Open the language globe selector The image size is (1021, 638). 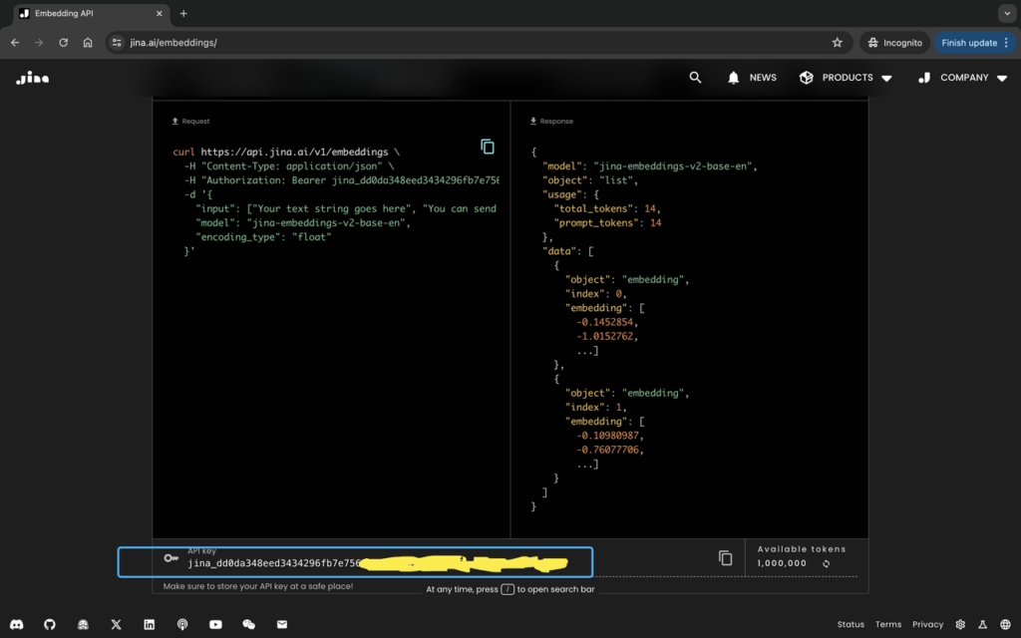click(x=1005, y=624)
